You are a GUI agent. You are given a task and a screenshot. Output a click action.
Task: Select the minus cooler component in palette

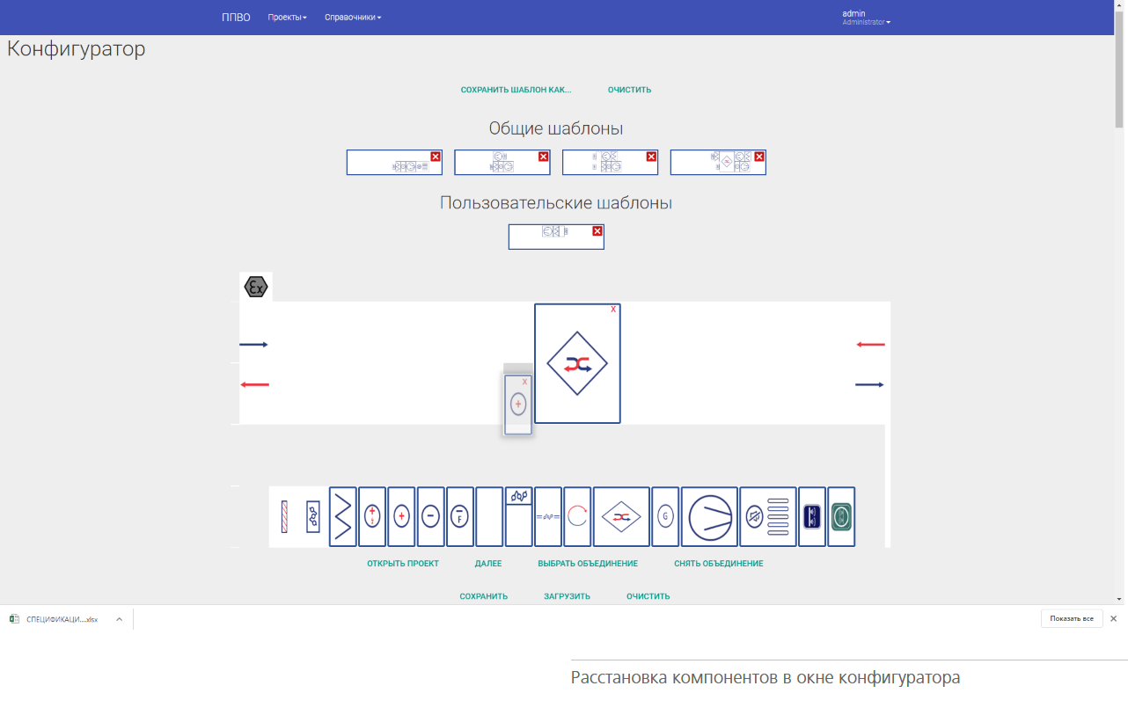click(x=431, y=517)
